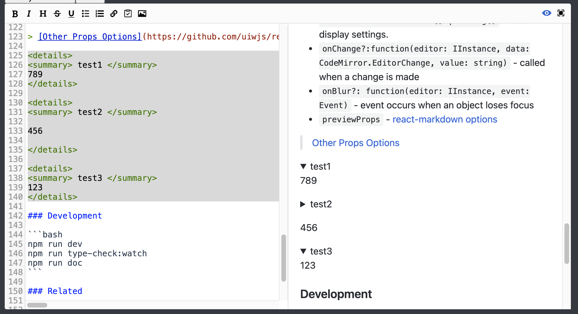The height and width of the screenshot is (314, 578).
Task: Click the onBlur function signature in preview
Action: tap(425, 98)
